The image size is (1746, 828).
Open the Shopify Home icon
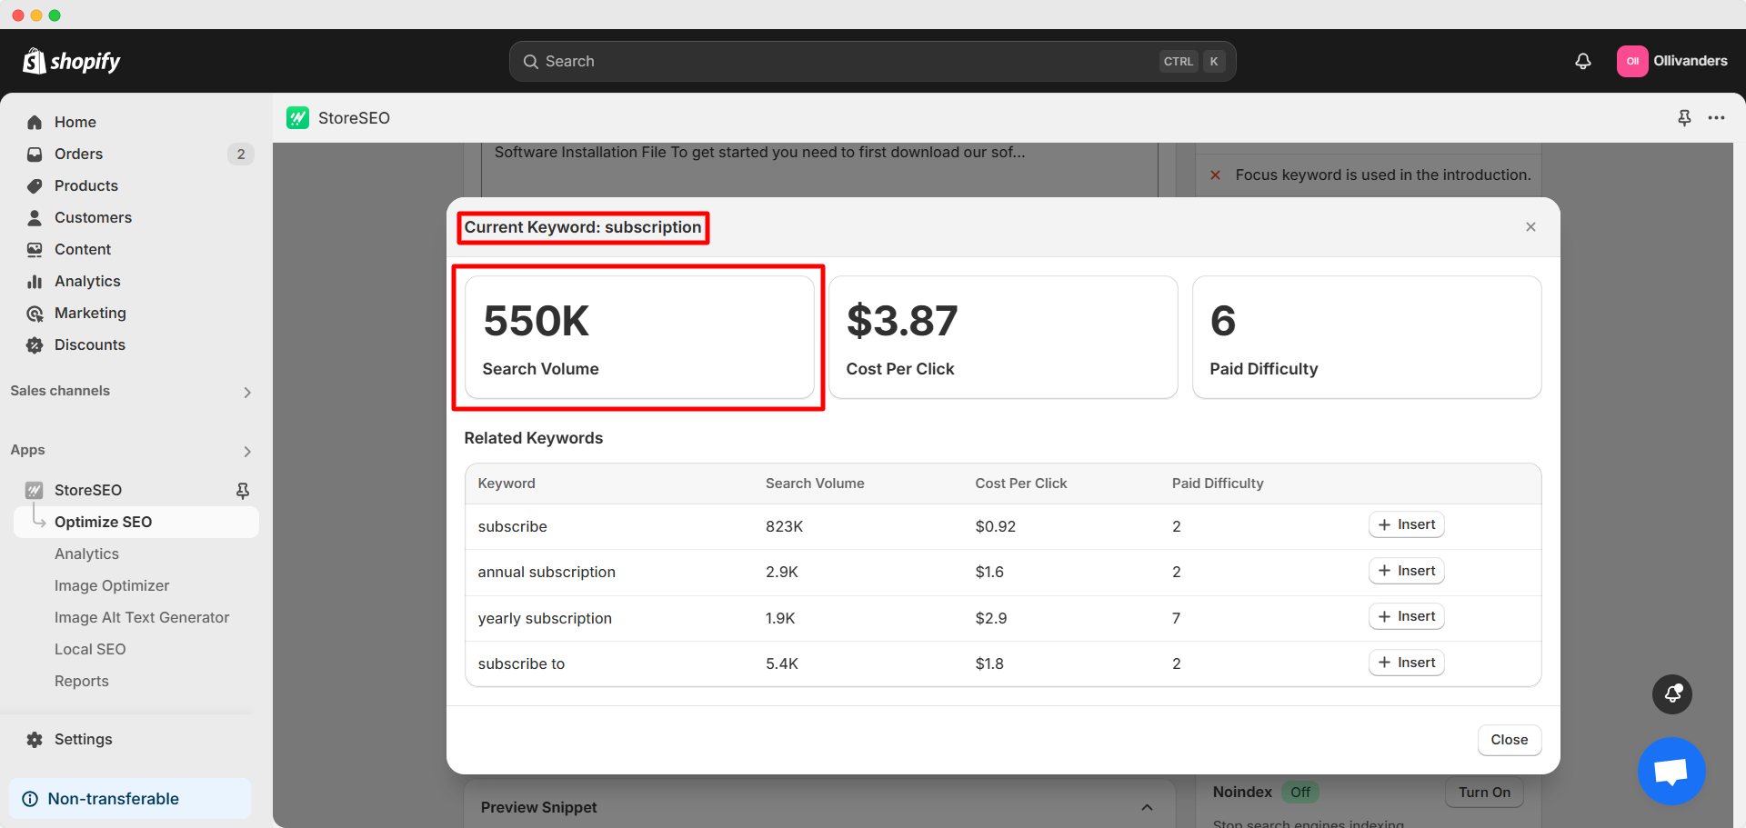click(34, 122)
